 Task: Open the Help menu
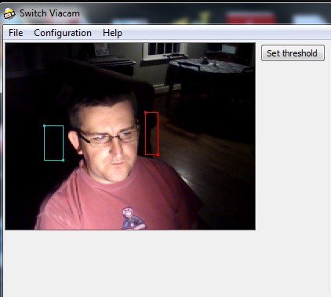[112, 33]
